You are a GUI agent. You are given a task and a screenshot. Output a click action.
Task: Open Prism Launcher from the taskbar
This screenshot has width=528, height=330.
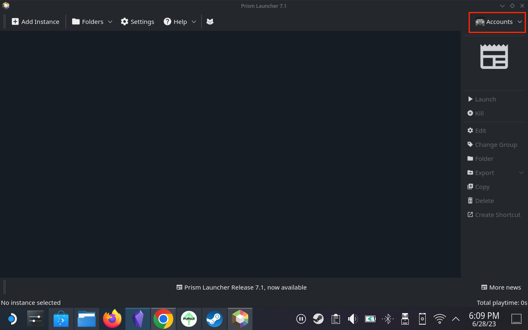point(240,318)
